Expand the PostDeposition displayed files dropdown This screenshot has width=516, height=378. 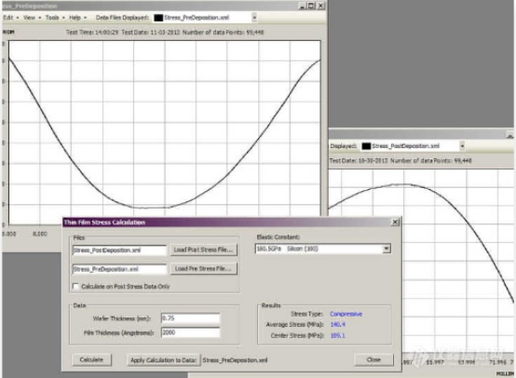tap(462, 146)
